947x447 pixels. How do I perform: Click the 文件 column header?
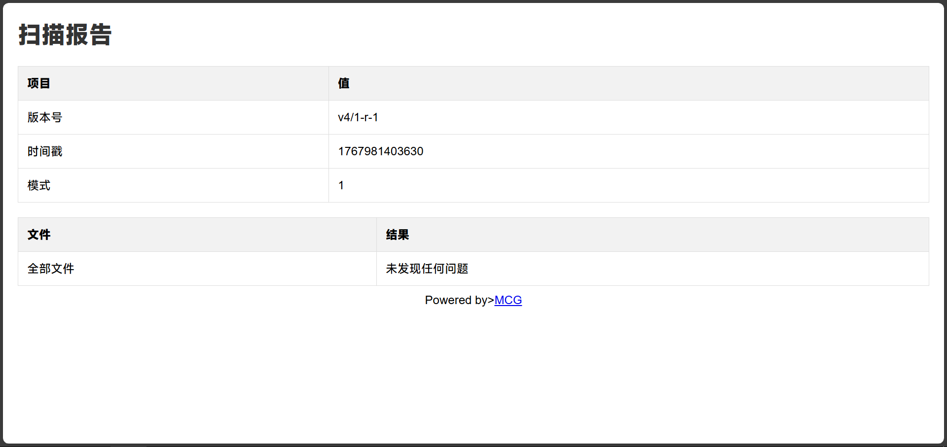39,235
